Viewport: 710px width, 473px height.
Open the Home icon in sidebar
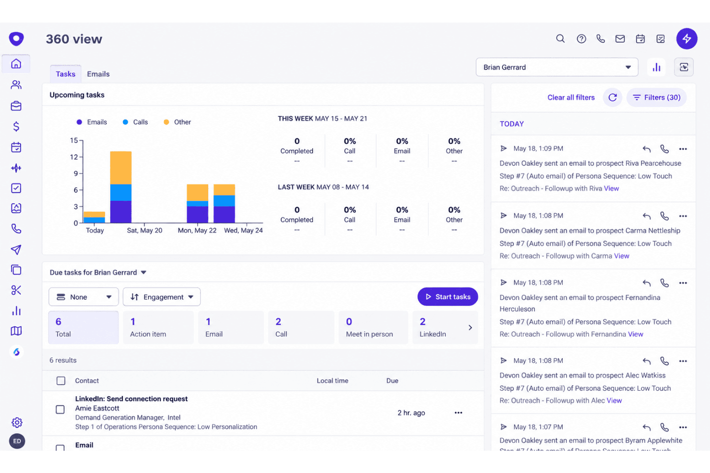click(x=16, y=64)
